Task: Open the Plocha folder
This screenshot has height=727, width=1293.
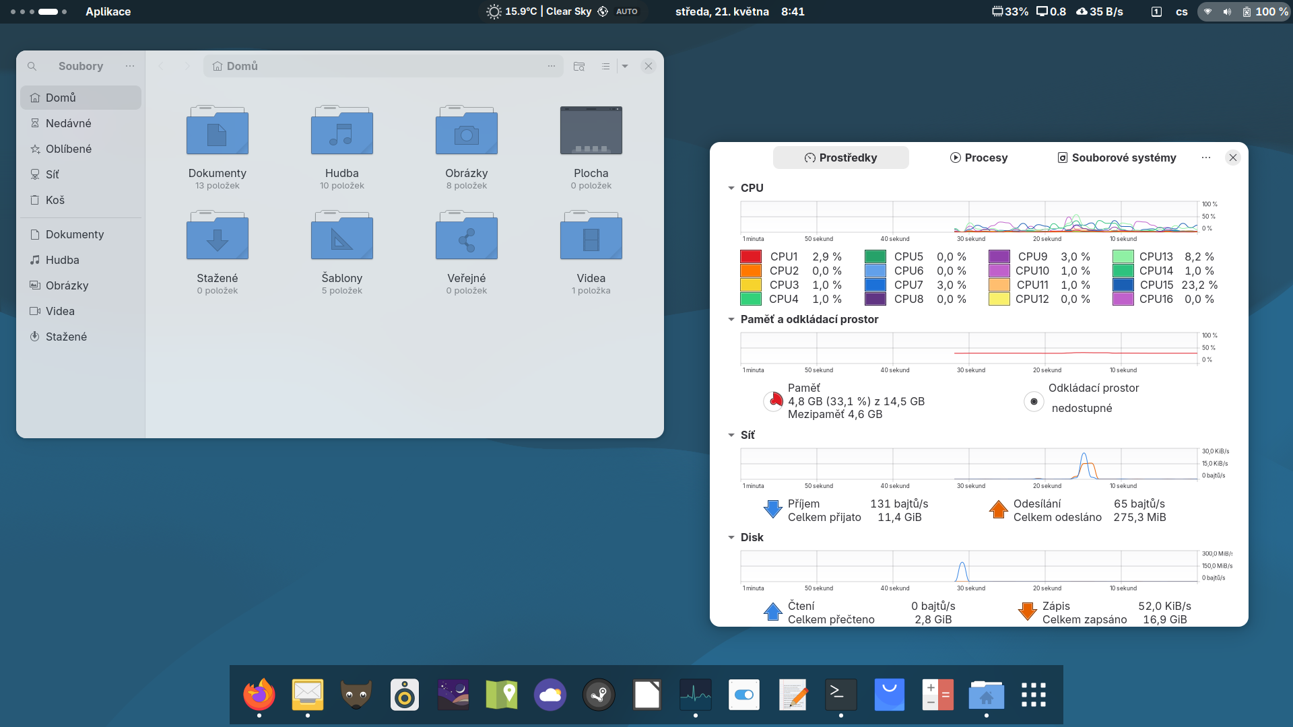Action: click(591, 147)
